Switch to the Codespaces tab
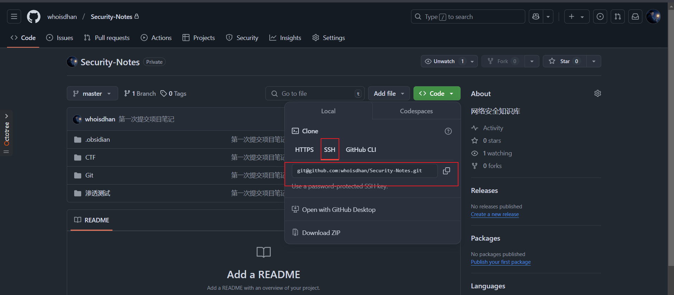The width and height of the screenshot is (674, 295). coord(416,111)
